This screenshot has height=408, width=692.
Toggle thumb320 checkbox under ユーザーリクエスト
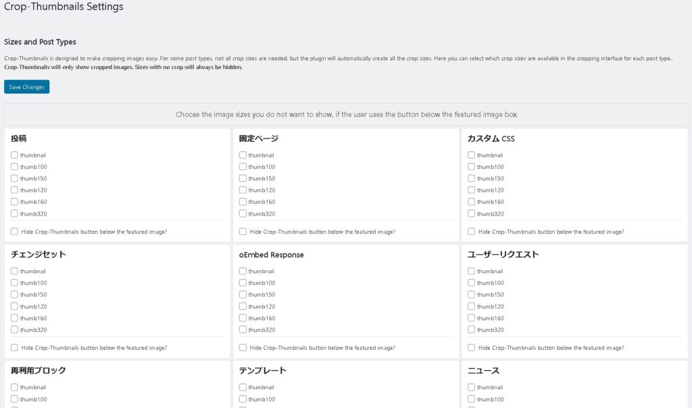coord(471,330)
